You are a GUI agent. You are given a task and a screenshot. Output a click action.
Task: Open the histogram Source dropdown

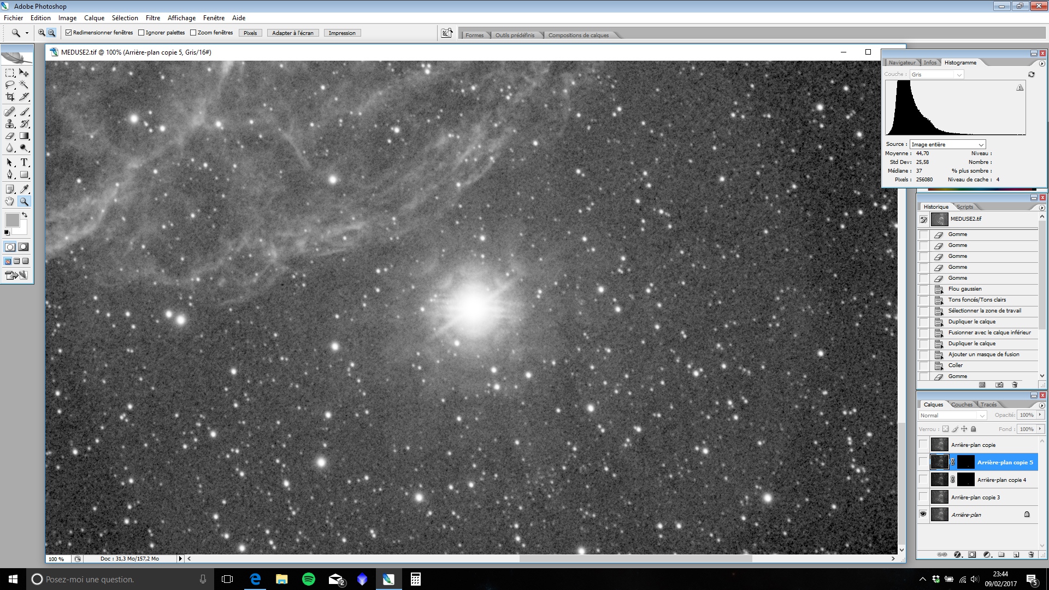(947, 145)
